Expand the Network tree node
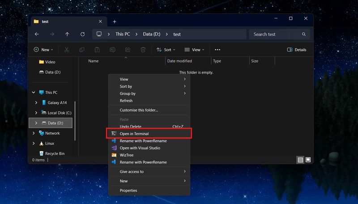 point(34,133)
